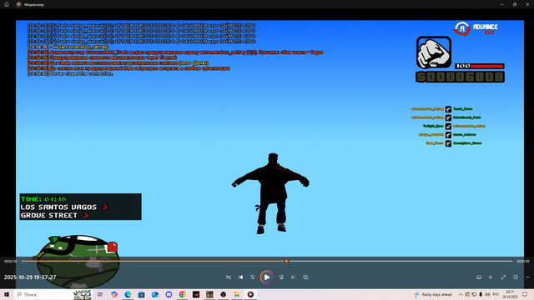Switch the video to full screen
Screen dimensions: 534x300
[503, 277]
